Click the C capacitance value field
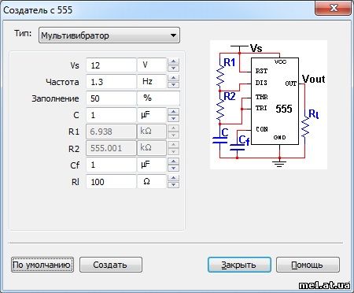354x293 pixels. [111, 115]
